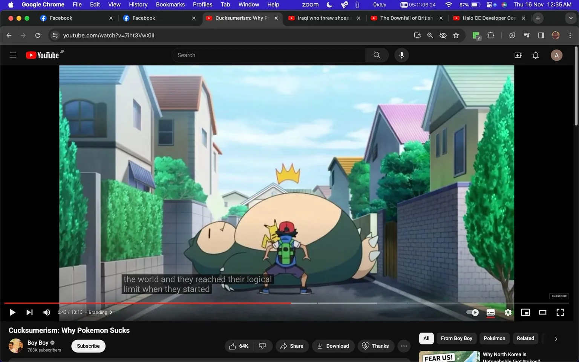Switch to theater mode
Viewport: 579px width, 362px height.
pyautogui.click(x=542, y=312)
